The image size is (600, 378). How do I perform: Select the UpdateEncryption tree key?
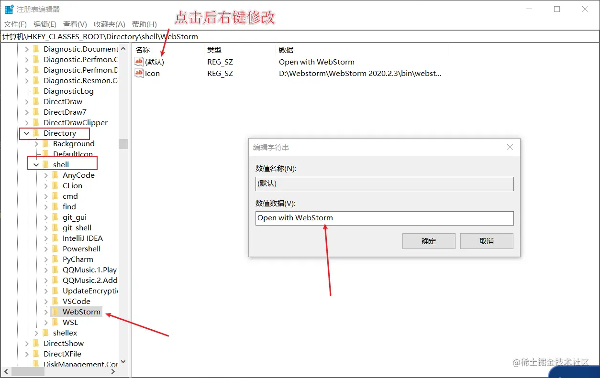tap(90, 291)
